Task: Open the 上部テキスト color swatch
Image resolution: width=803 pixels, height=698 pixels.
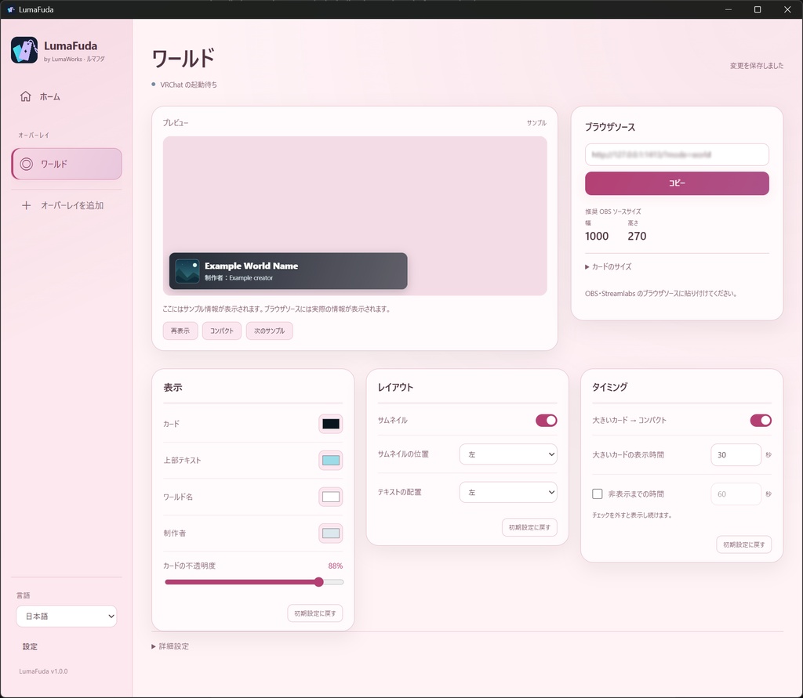Action: pos(331,460)
